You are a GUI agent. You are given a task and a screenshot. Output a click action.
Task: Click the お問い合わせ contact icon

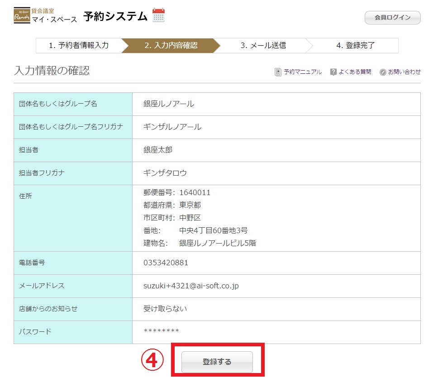pos(383,72)
